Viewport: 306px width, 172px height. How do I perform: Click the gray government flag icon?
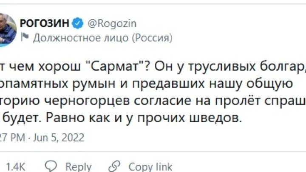(25, 37)
